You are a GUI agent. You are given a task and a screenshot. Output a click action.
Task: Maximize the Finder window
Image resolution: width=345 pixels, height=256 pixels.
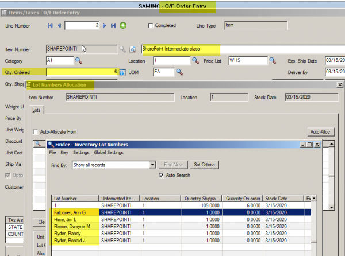point(310,145)
